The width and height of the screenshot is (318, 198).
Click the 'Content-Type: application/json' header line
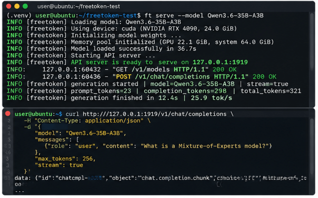coord(87,121)
